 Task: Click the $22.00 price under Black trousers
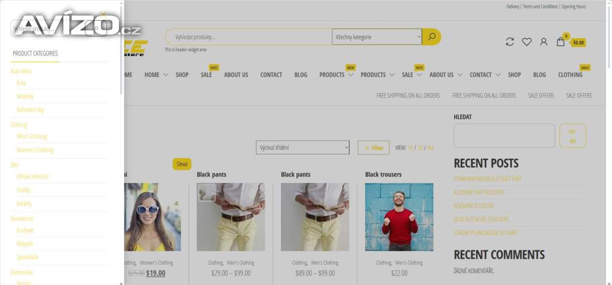click(x=399, y=273)
